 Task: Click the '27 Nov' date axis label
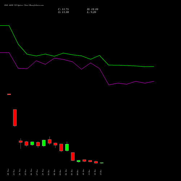coord(37,172)
